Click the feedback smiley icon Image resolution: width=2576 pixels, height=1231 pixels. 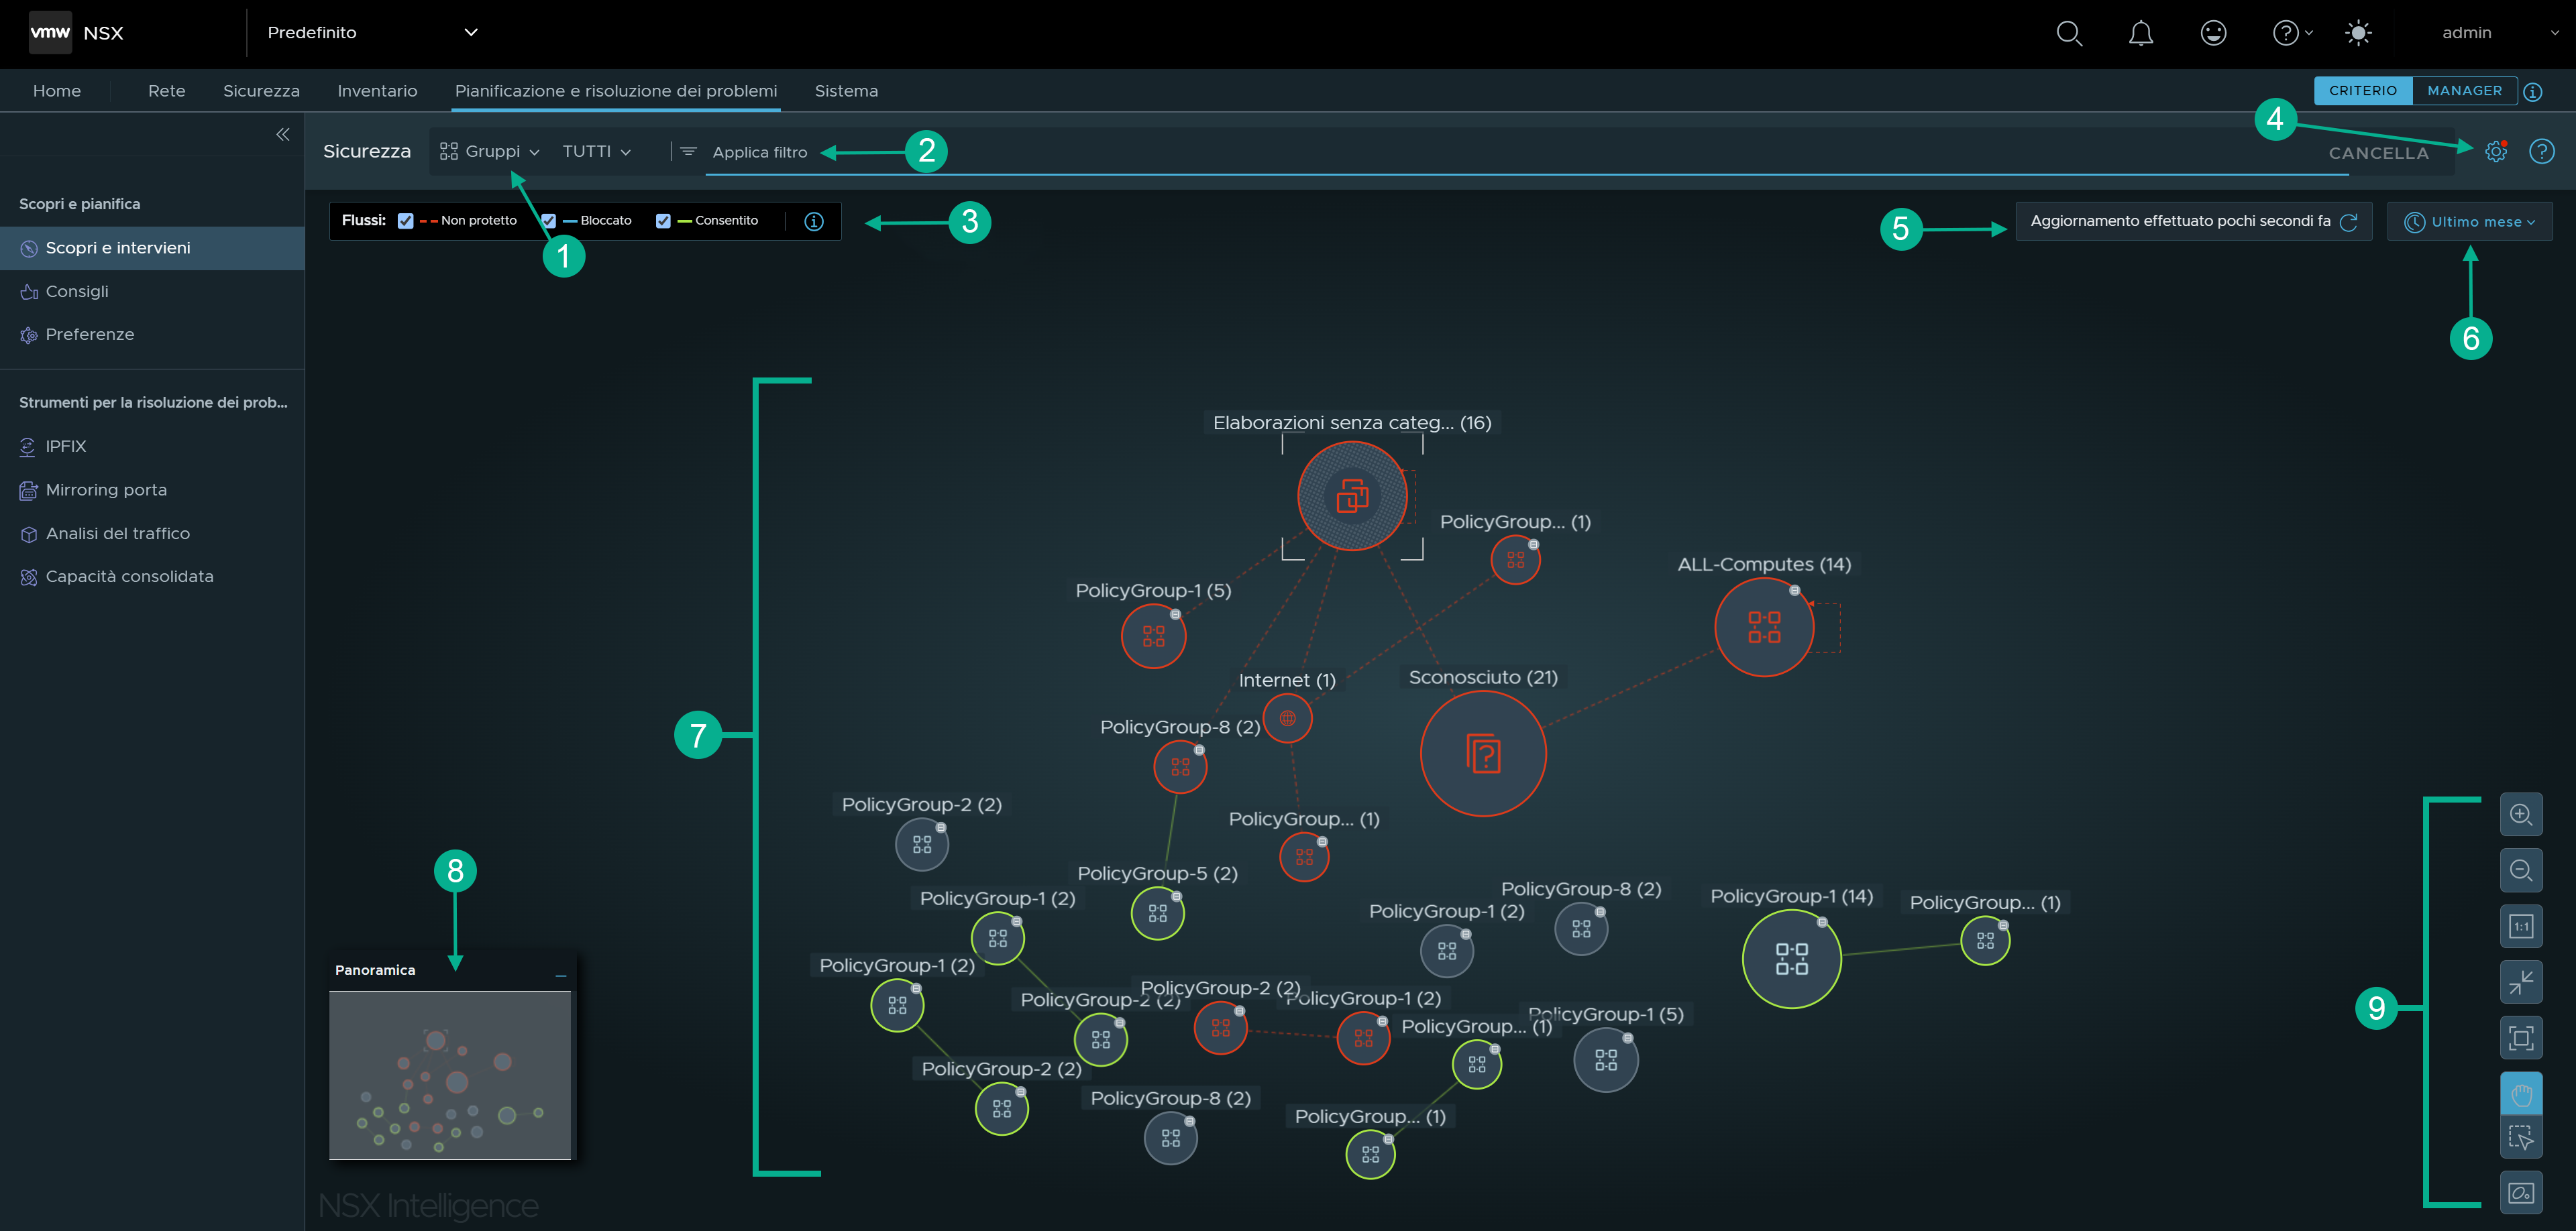click(x=2214, y=33)
